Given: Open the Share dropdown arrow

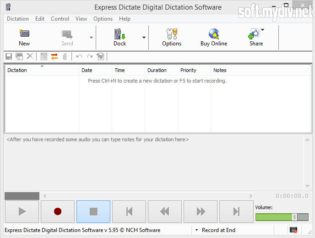Looking at the screenshot, I should (x=262, y=30).
